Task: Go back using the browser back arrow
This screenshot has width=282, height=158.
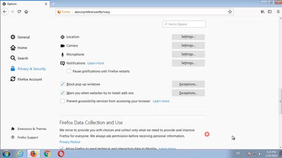Action: pos(5,12)
